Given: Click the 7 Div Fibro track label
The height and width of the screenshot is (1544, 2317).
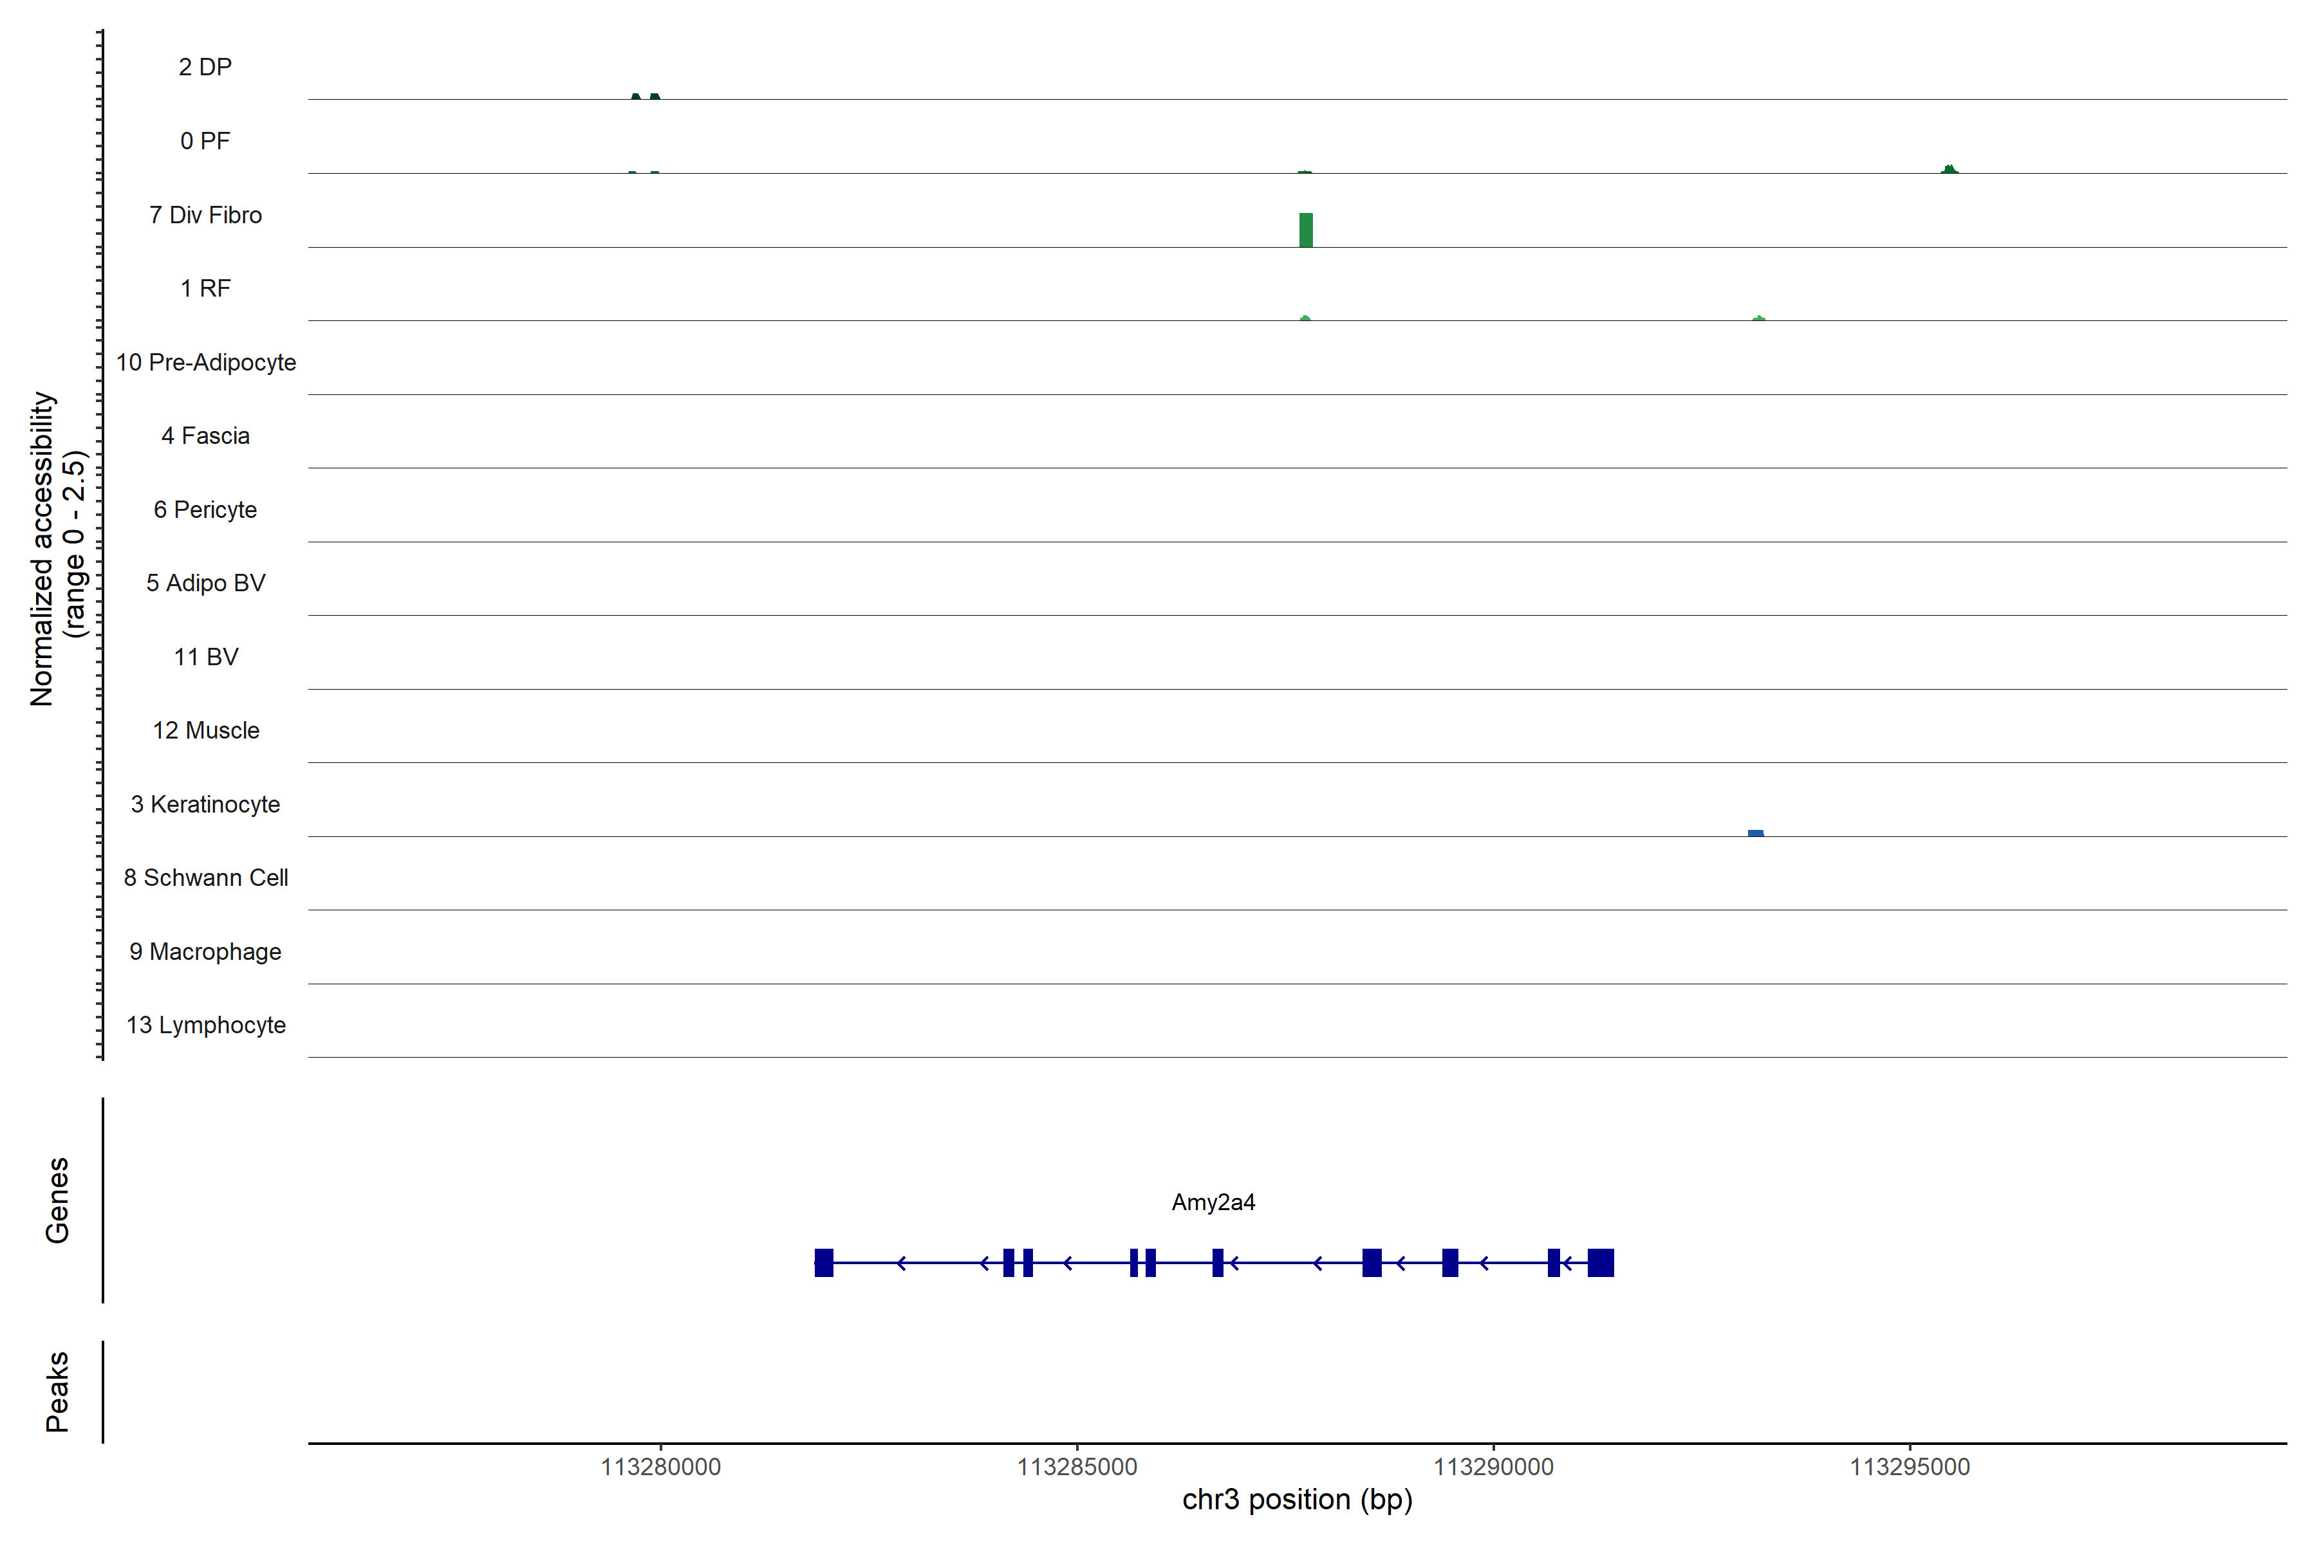Looking at the screenshot, I should [x=206, y=215].
